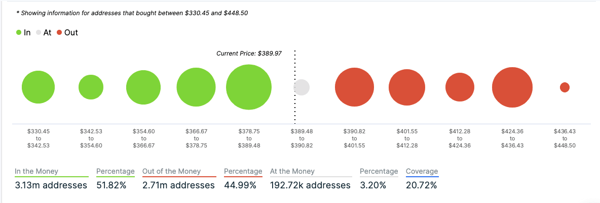This screenshot has width=600, height=203.
Task: Select the green bubble for $354.60 to $366.67
Action: coord(143,87)
